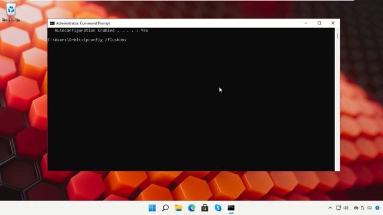The image size is (383, 215).
Task: Select the Recycle Bin desktop icon
Action: coord(11,12)
